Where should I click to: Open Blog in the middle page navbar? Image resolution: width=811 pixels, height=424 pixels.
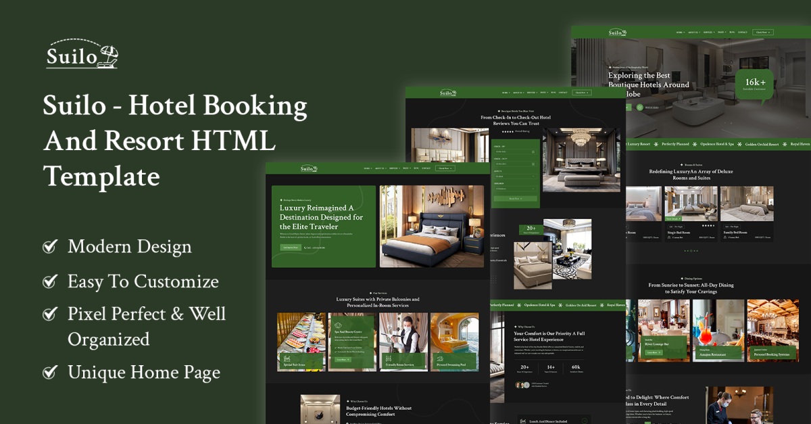[x=554, y=93]
